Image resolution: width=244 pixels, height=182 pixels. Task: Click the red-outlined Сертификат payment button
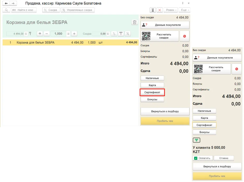[x=152, y=92]
